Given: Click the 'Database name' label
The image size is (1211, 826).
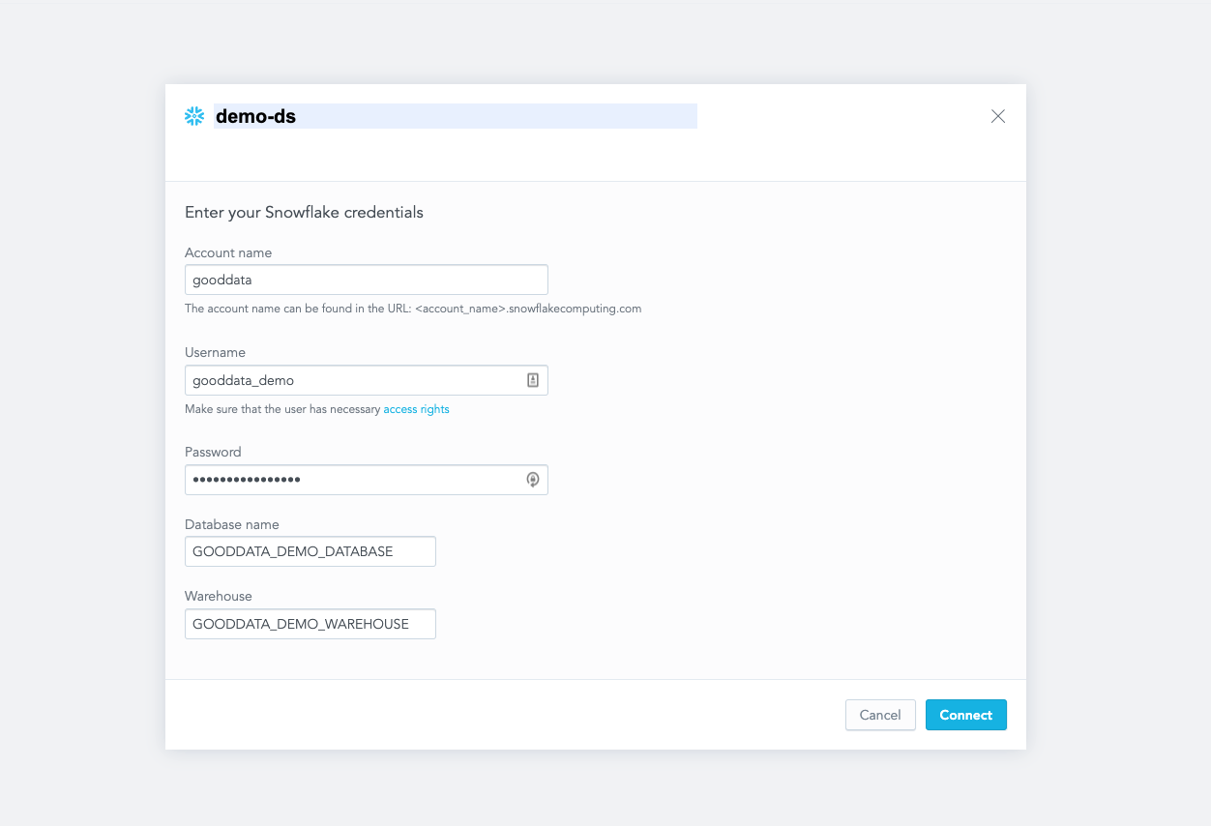Looking at the screenshot, I should pyautogui.click(x=232, y=524).
